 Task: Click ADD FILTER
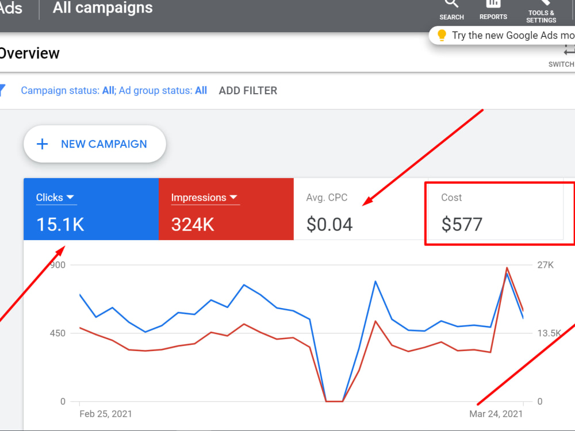point(248,91)
